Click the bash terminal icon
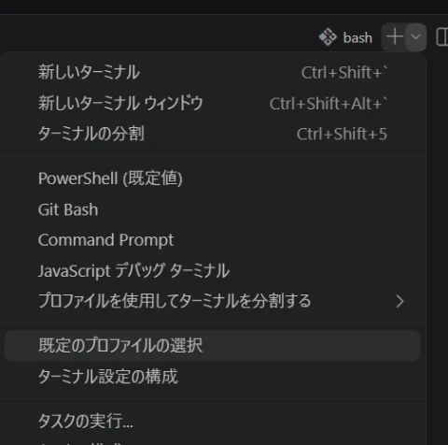 tap(328, 37)
